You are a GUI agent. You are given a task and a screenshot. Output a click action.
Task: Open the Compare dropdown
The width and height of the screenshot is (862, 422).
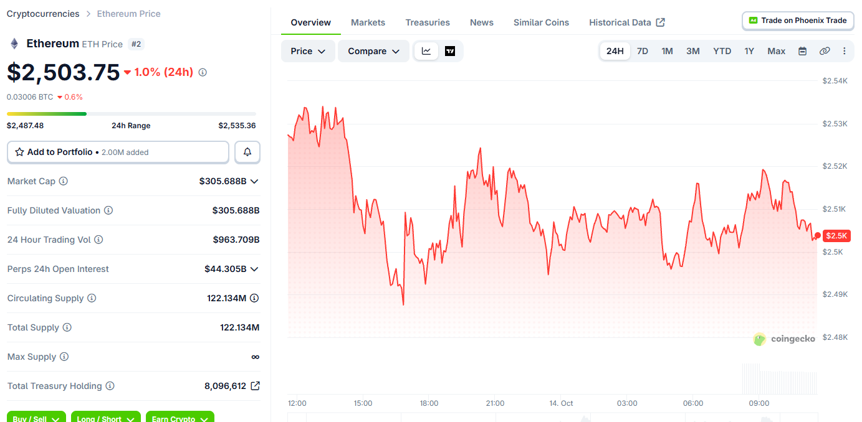point(373,51)
